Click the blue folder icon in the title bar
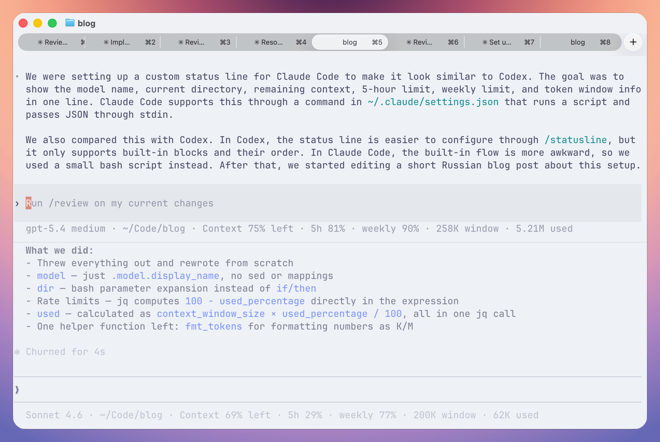Image resolution: width=660 pixels, height=442 pixels. click(x=70, y=23)
